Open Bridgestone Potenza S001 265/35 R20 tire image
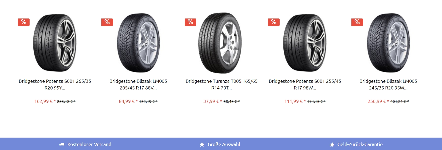 point(55,43)
